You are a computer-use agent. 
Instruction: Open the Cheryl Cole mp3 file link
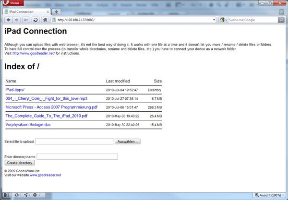[46, 98]
